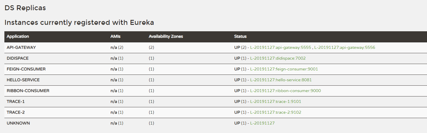Click the AMIs column header
This screenshot has height=133, width=427.
pyautogui.click(x=116, y=37)
